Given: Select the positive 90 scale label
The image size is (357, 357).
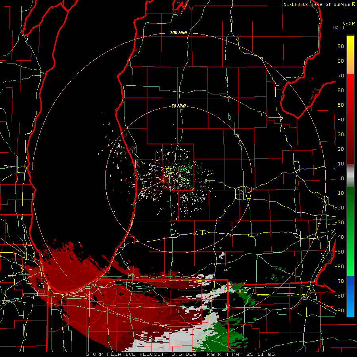Looking at the screenshot, I should (x=341, y=46).
